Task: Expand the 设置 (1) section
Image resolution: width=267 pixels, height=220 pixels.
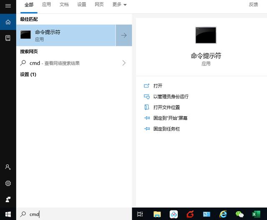Action: pos(28,75)
